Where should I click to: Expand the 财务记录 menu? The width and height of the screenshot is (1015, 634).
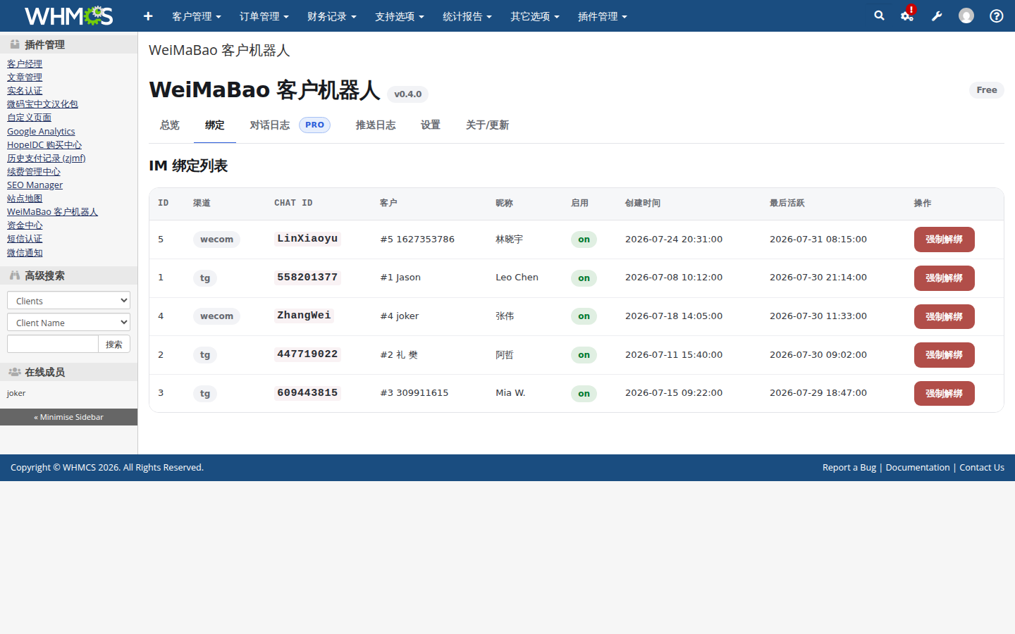(332, 16)
